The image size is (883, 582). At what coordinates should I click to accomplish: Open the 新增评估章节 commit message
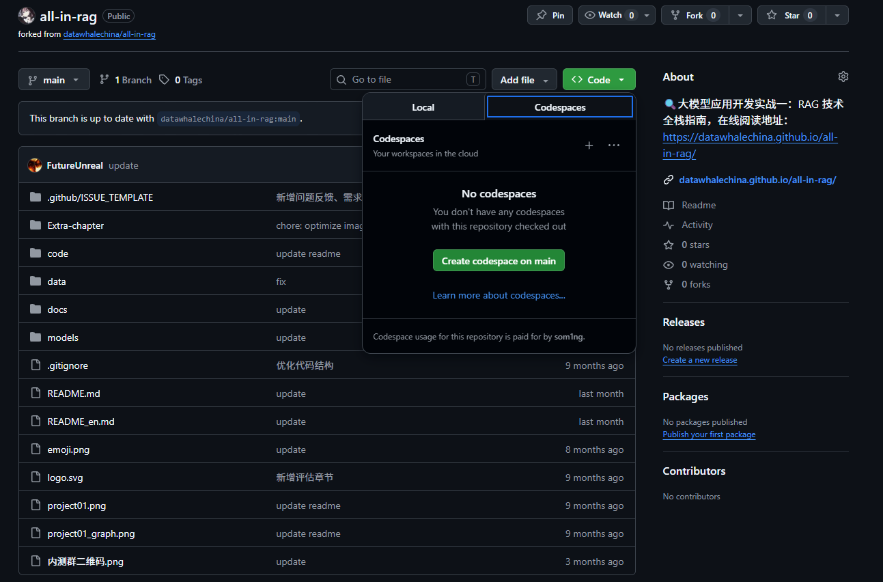305,477
